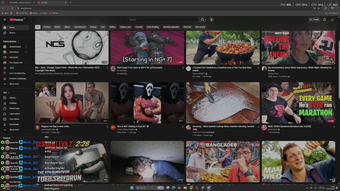Open Downloads in the sidebar
This screenshot has width=340, height=191.
(15, 124)
